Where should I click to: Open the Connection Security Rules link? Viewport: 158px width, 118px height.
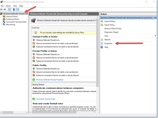[46, 99]
